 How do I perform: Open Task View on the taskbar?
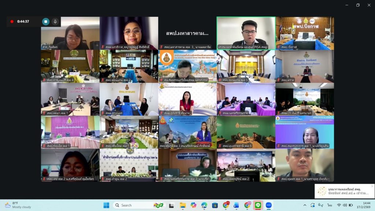point(171,205)
